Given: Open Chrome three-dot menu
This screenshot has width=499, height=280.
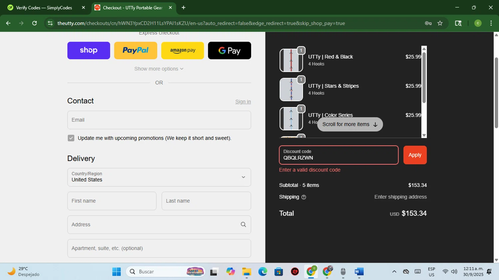Looking at the screenshot, I should click(491, 23).
